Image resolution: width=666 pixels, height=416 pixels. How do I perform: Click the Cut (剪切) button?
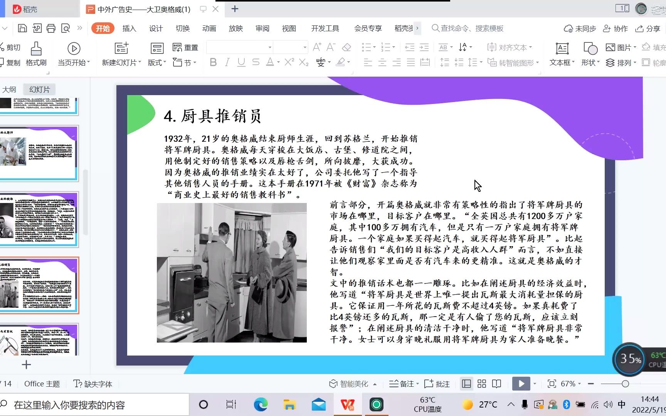(x=10, y=47)
